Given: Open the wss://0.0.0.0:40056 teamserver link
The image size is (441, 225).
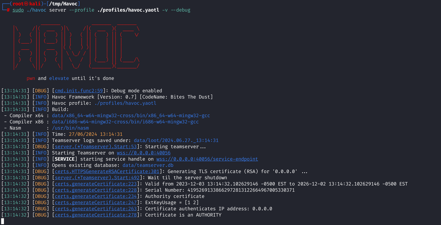Looking at the screenshot, I should 144,153.
